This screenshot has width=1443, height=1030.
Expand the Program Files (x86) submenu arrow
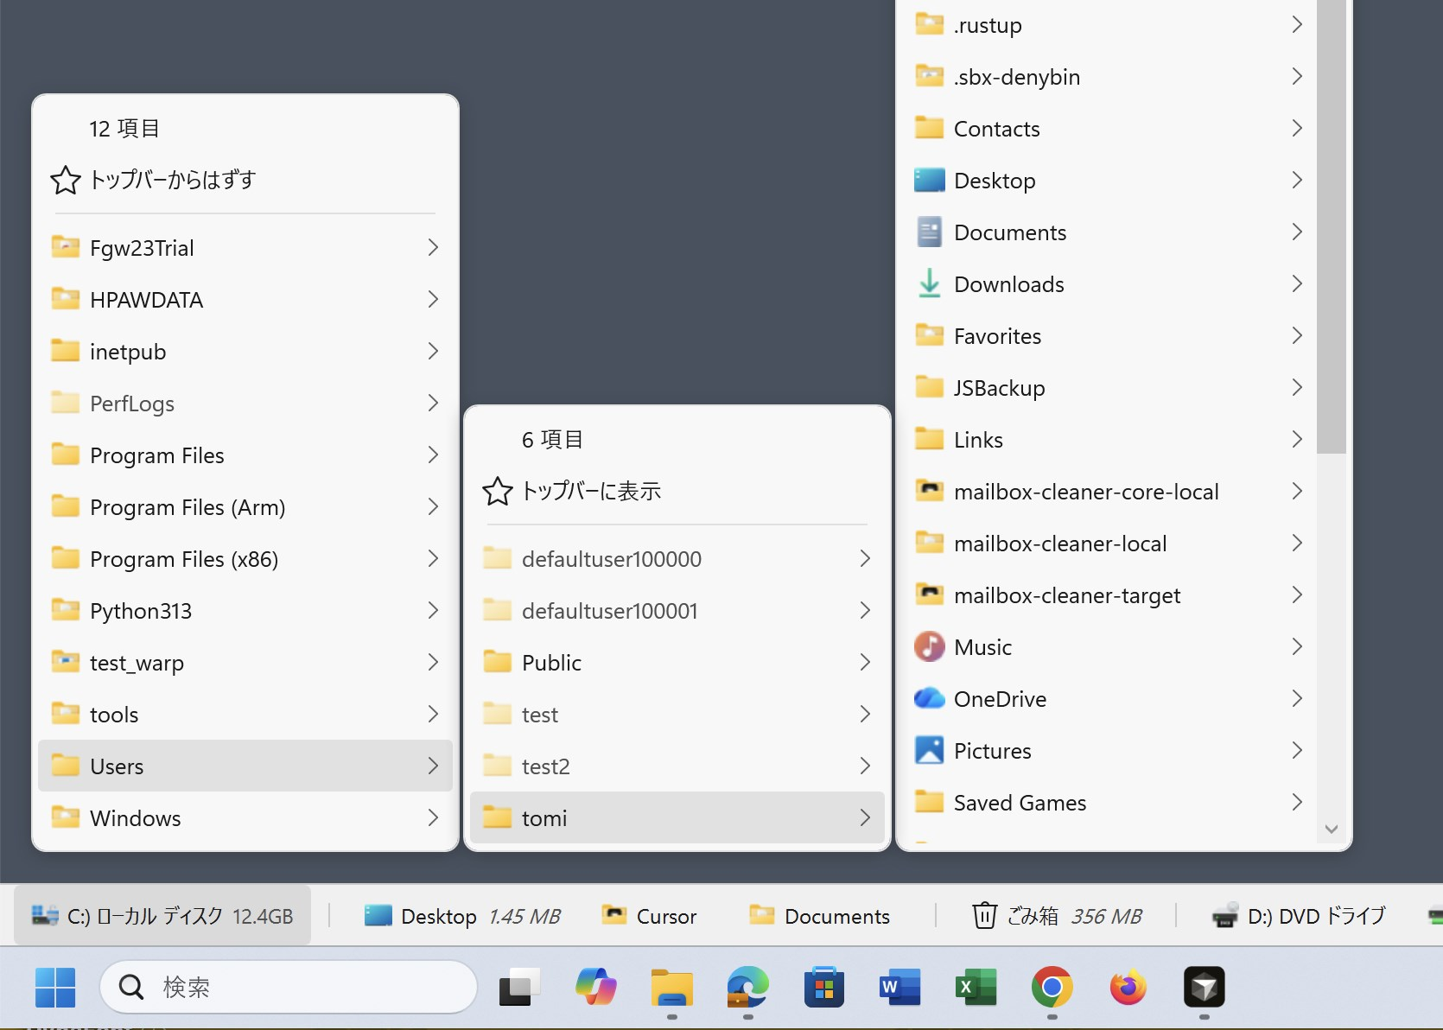click(x=433, y=559)
